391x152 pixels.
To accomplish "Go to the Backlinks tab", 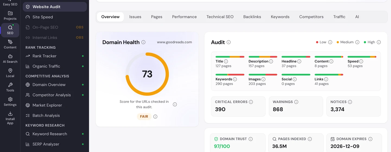I will coord(252,17).
